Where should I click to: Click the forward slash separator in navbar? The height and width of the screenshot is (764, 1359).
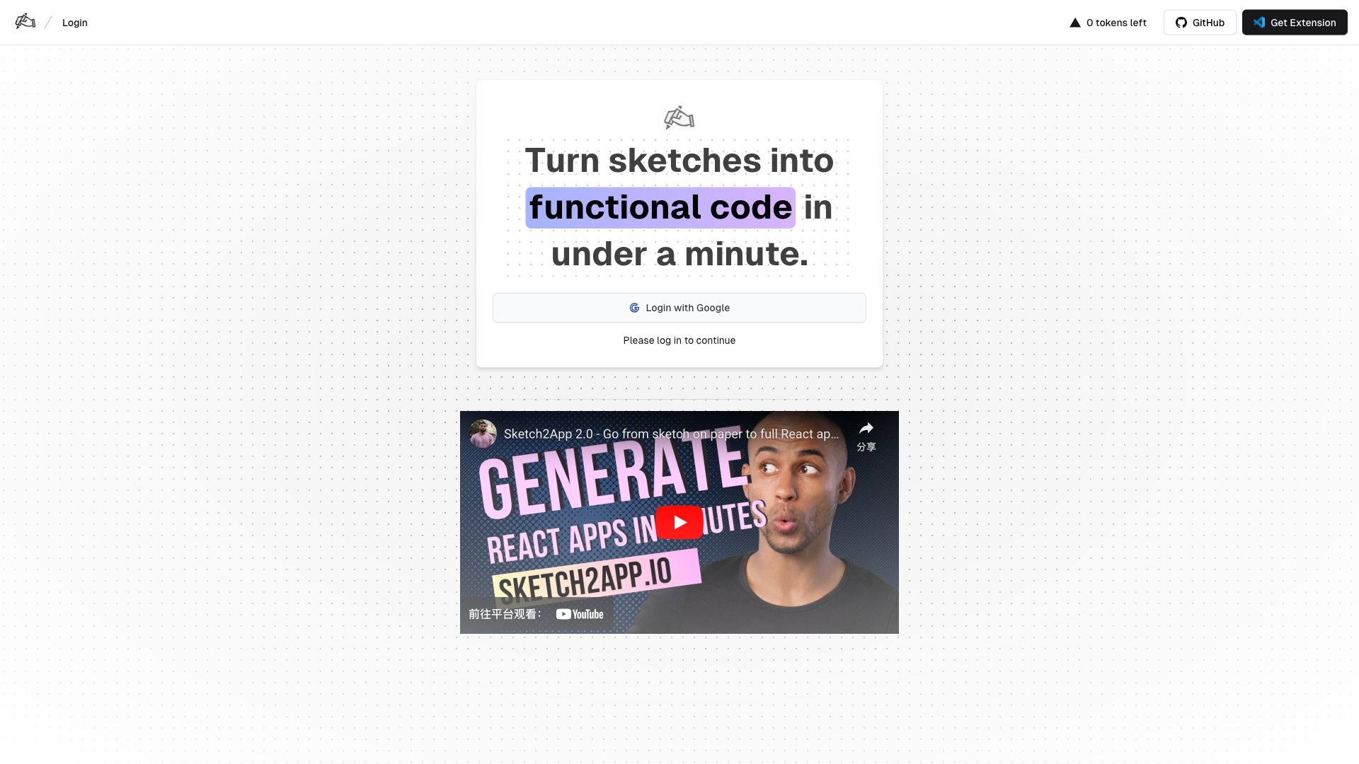(x=47, y=21)
